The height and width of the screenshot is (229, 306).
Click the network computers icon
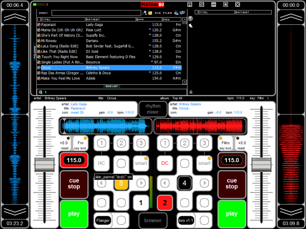coord(182,13)
